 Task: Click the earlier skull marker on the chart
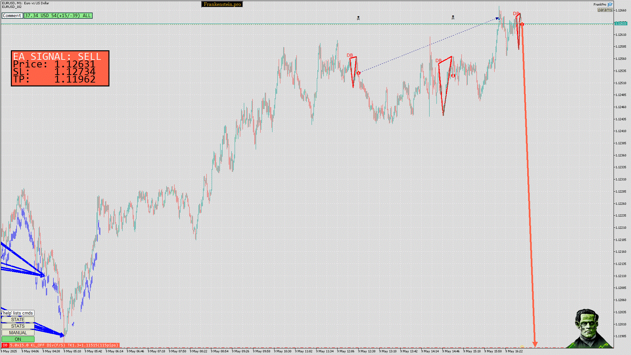358,18
